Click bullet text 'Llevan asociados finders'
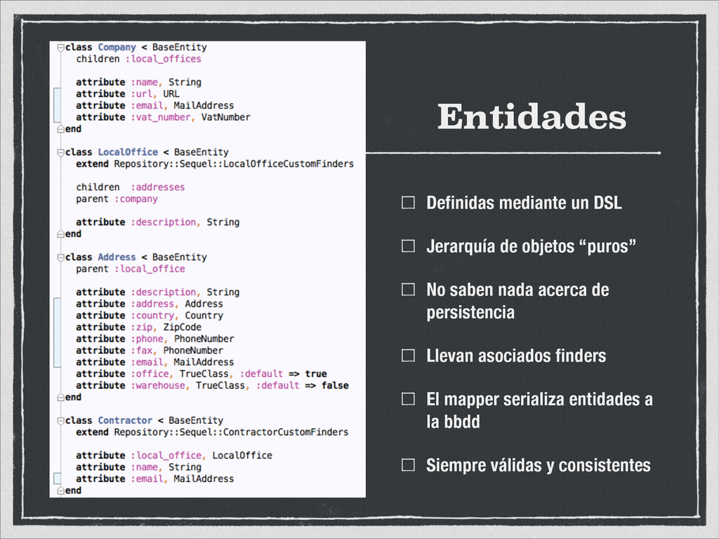 [516, 356]
